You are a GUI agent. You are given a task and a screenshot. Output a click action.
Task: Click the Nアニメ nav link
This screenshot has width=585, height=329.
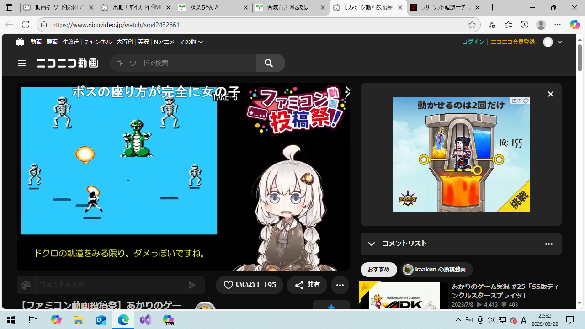click(164, 42)
